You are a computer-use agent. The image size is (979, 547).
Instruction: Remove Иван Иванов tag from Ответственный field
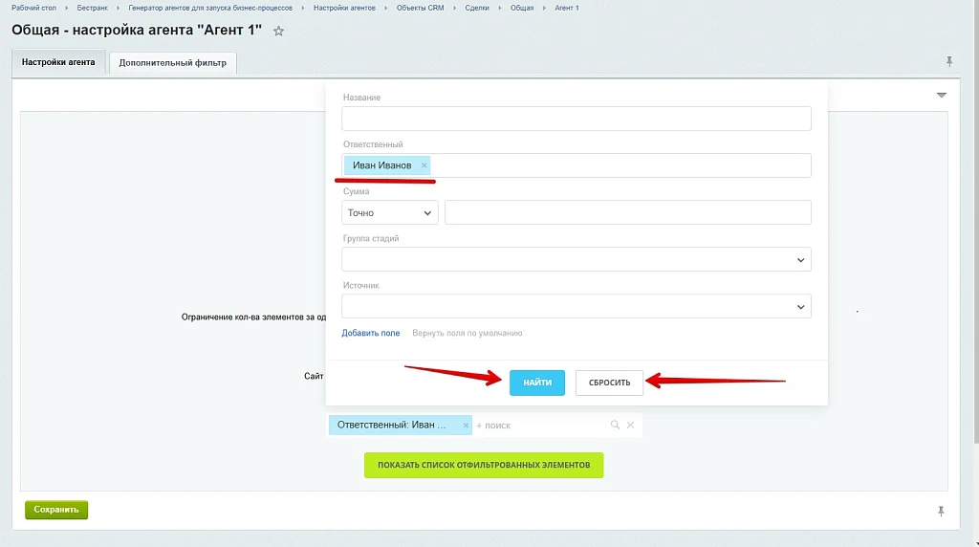(424, 165)
